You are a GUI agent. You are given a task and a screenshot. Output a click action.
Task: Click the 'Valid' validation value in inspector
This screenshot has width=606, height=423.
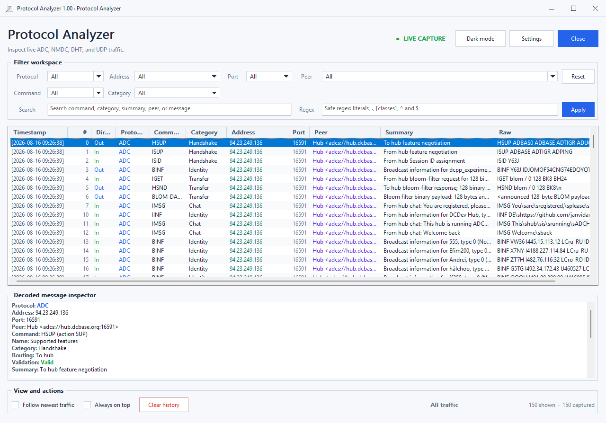tap(47, 362)
